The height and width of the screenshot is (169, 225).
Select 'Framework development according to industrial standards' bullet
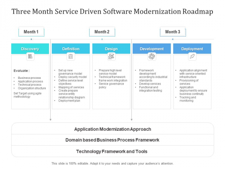[153, 75]
